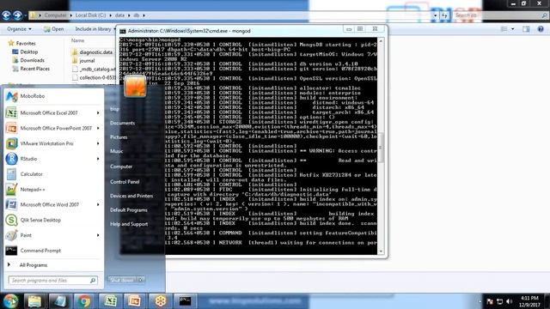
Task: Open Excel from the taskbar
Action: tap(110, 301)
